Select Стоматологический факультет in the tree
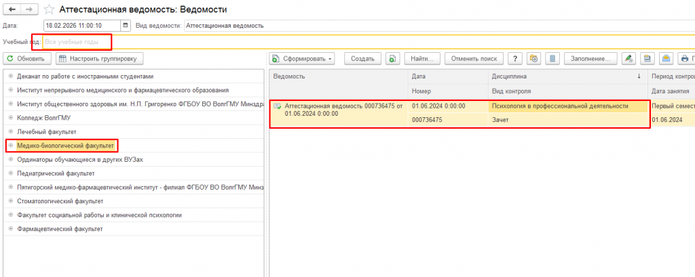Screen dimensions: 695x277 [60, 201]
